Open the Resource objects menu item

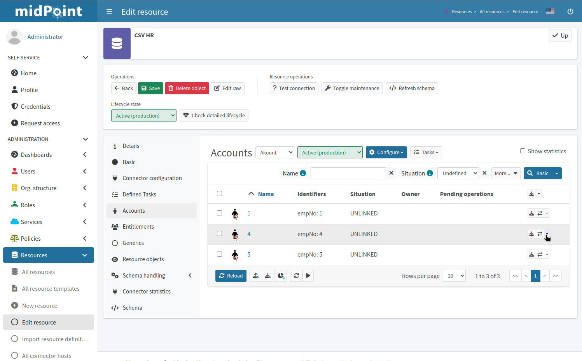tap(152, 259)
